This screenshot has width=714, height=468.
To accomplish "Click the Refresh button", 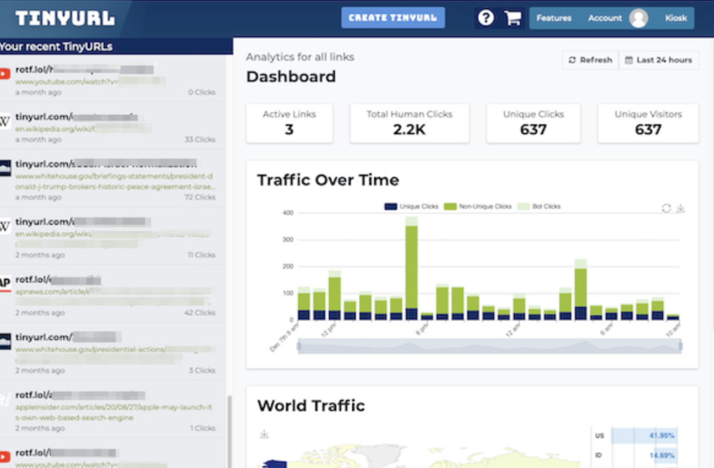I will (x=590, y=59).
